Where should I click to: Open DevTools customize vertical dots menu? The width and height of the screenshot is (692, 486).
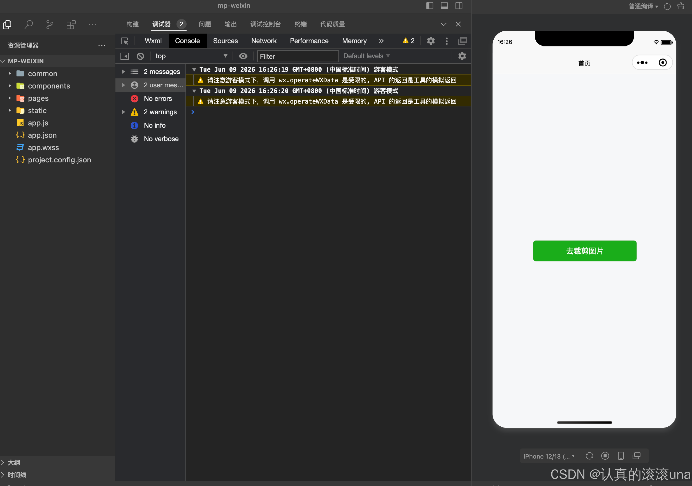[x=447, y=41]
